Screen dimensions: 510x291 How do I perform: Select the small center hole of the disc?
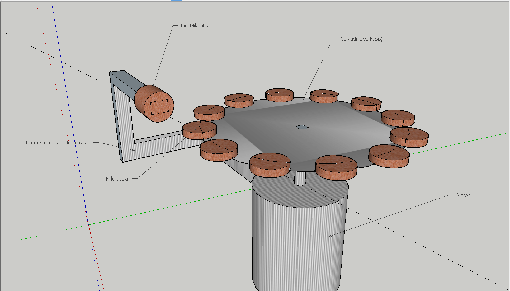pos(302,127)
